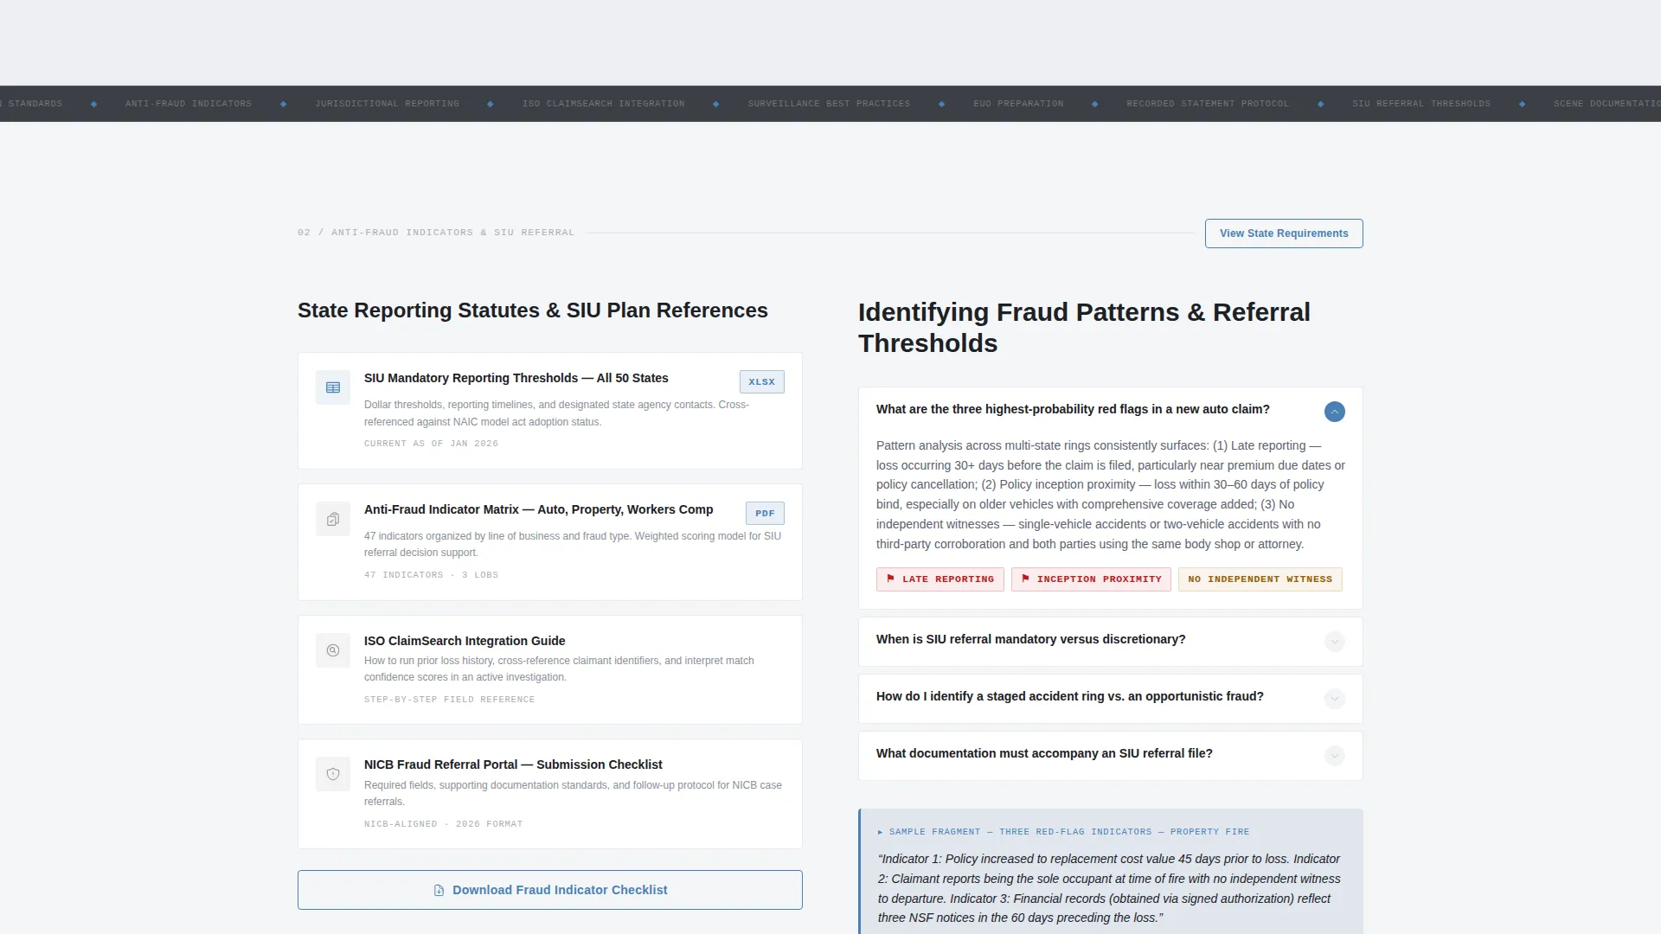This screenshot has height=934, width=1661.
Task: Open Anti-Fraud Indicator Matrix title link
Action: pyautogui.click(x=538, y=509)
